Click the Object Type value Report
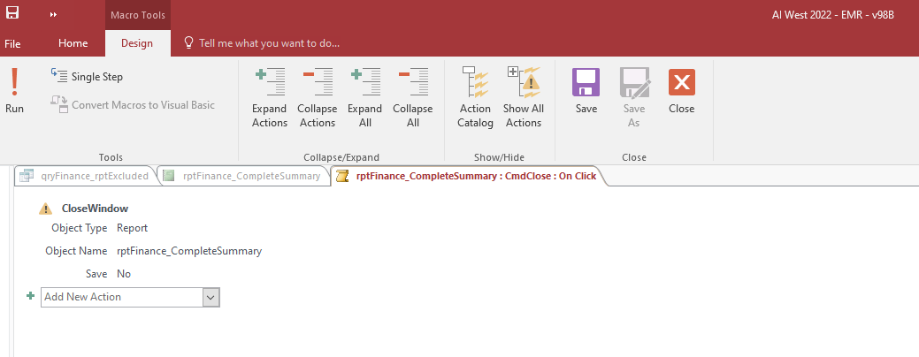The image size is (919, 357). 133,228
